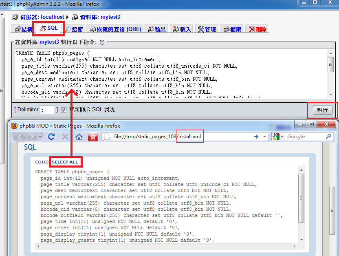The height and width of the screenshot is (256, 339).
Task: Switch to the 結構 (Structure) tab
Action: [x=24, y=29]
